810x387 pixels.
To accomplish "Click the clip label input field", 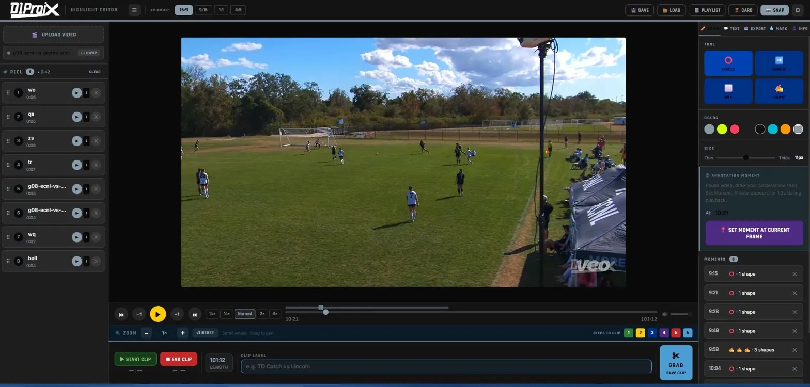I will [x=446, y=366].
